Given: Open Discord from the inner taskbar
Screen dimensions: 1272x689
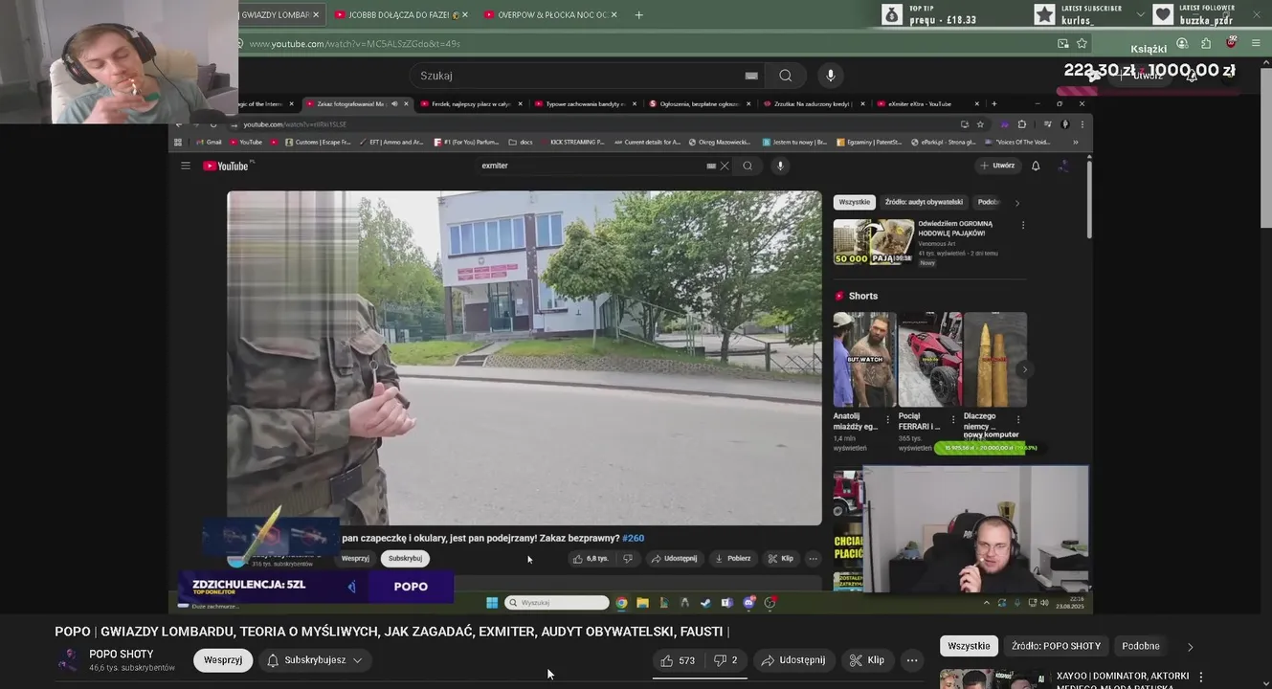Looking at the screenshot, I should click(748, 603).
